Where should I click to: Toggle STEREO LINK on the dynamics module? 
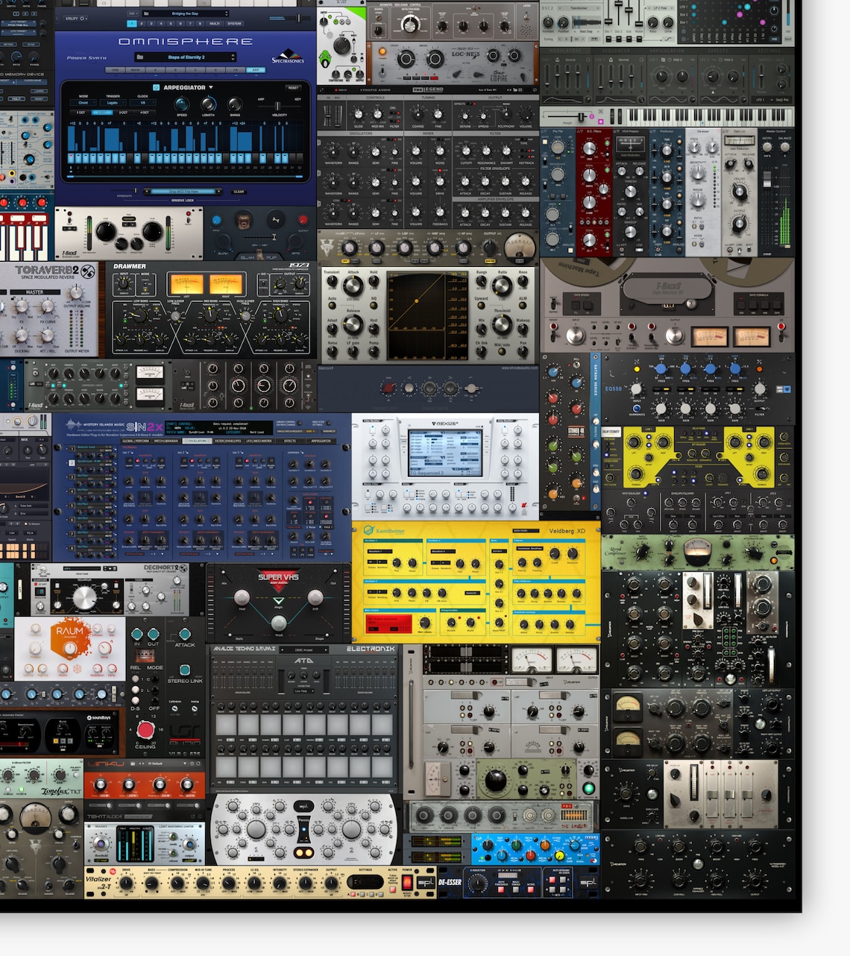[185, 670]
